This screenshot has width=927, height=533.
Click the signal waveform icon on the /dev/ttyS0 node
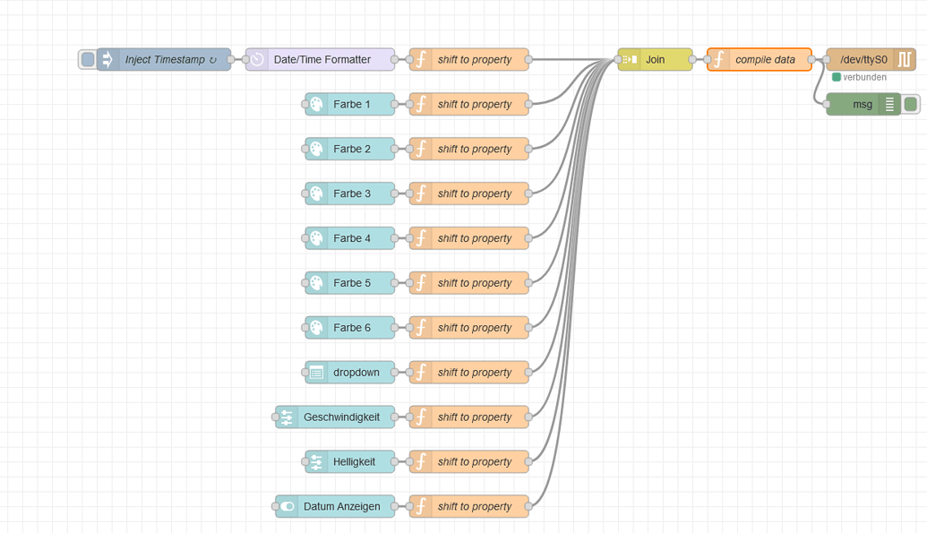(x=905, y=59)
